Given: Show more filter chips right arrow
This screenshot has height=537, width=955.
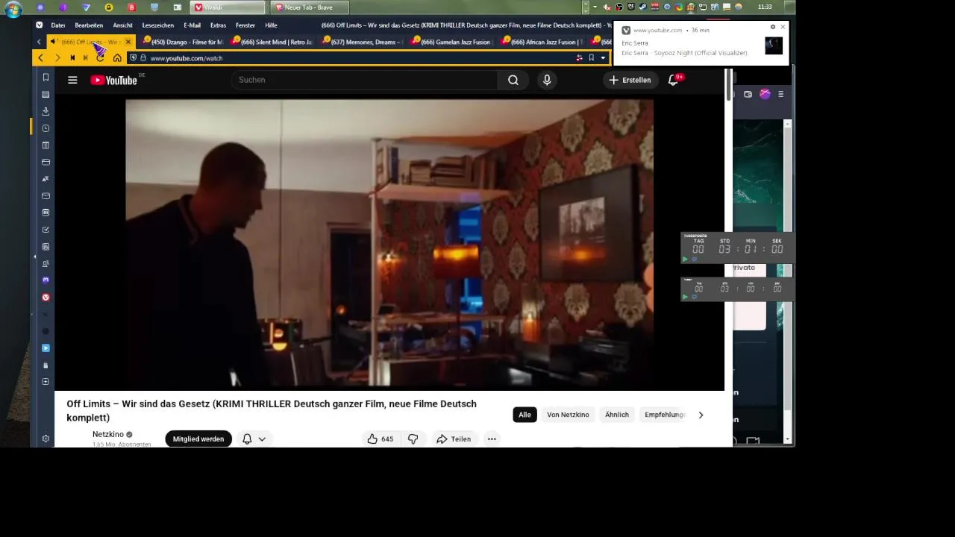Looking at the screenshot, I should (701, 415).
